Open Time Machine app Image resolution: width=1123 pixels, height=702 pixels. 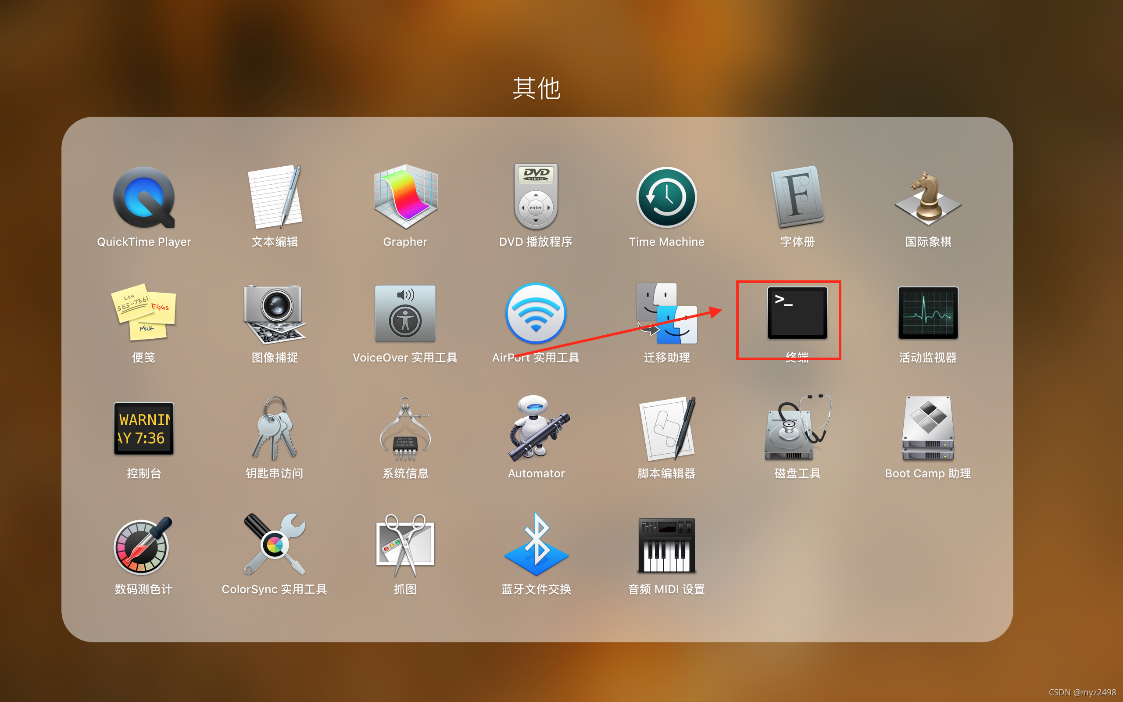coord(667,197)
